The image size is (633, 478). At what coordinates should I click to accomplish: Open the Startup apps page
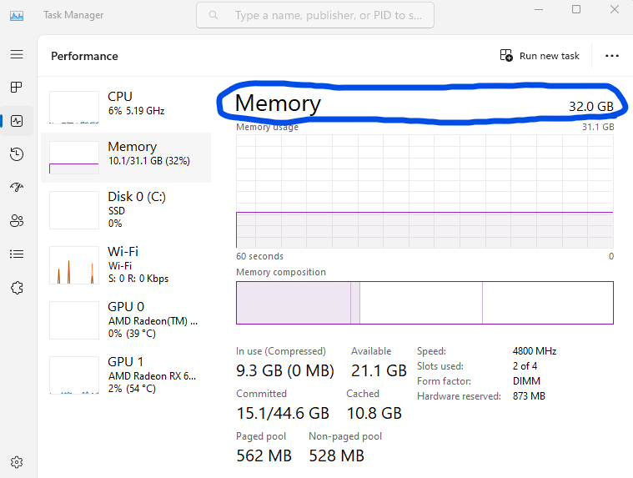pos(17,187)
